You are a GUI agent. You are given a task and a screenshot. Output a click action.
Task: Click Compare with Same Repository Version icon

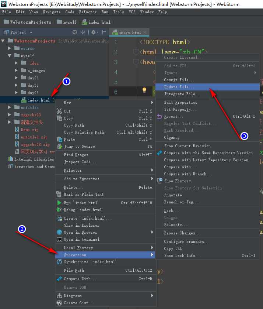(x=159, y=153)
